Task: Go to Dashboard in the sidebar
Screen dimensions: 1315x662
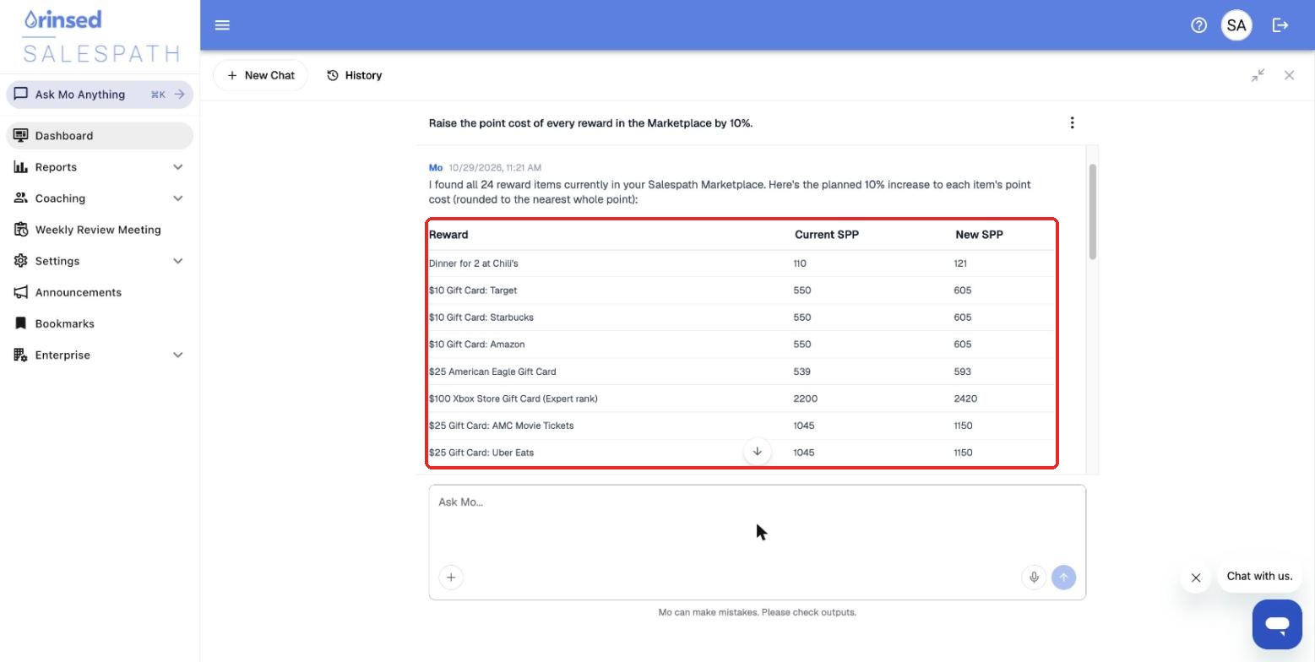Action: [x=100, y=135]
